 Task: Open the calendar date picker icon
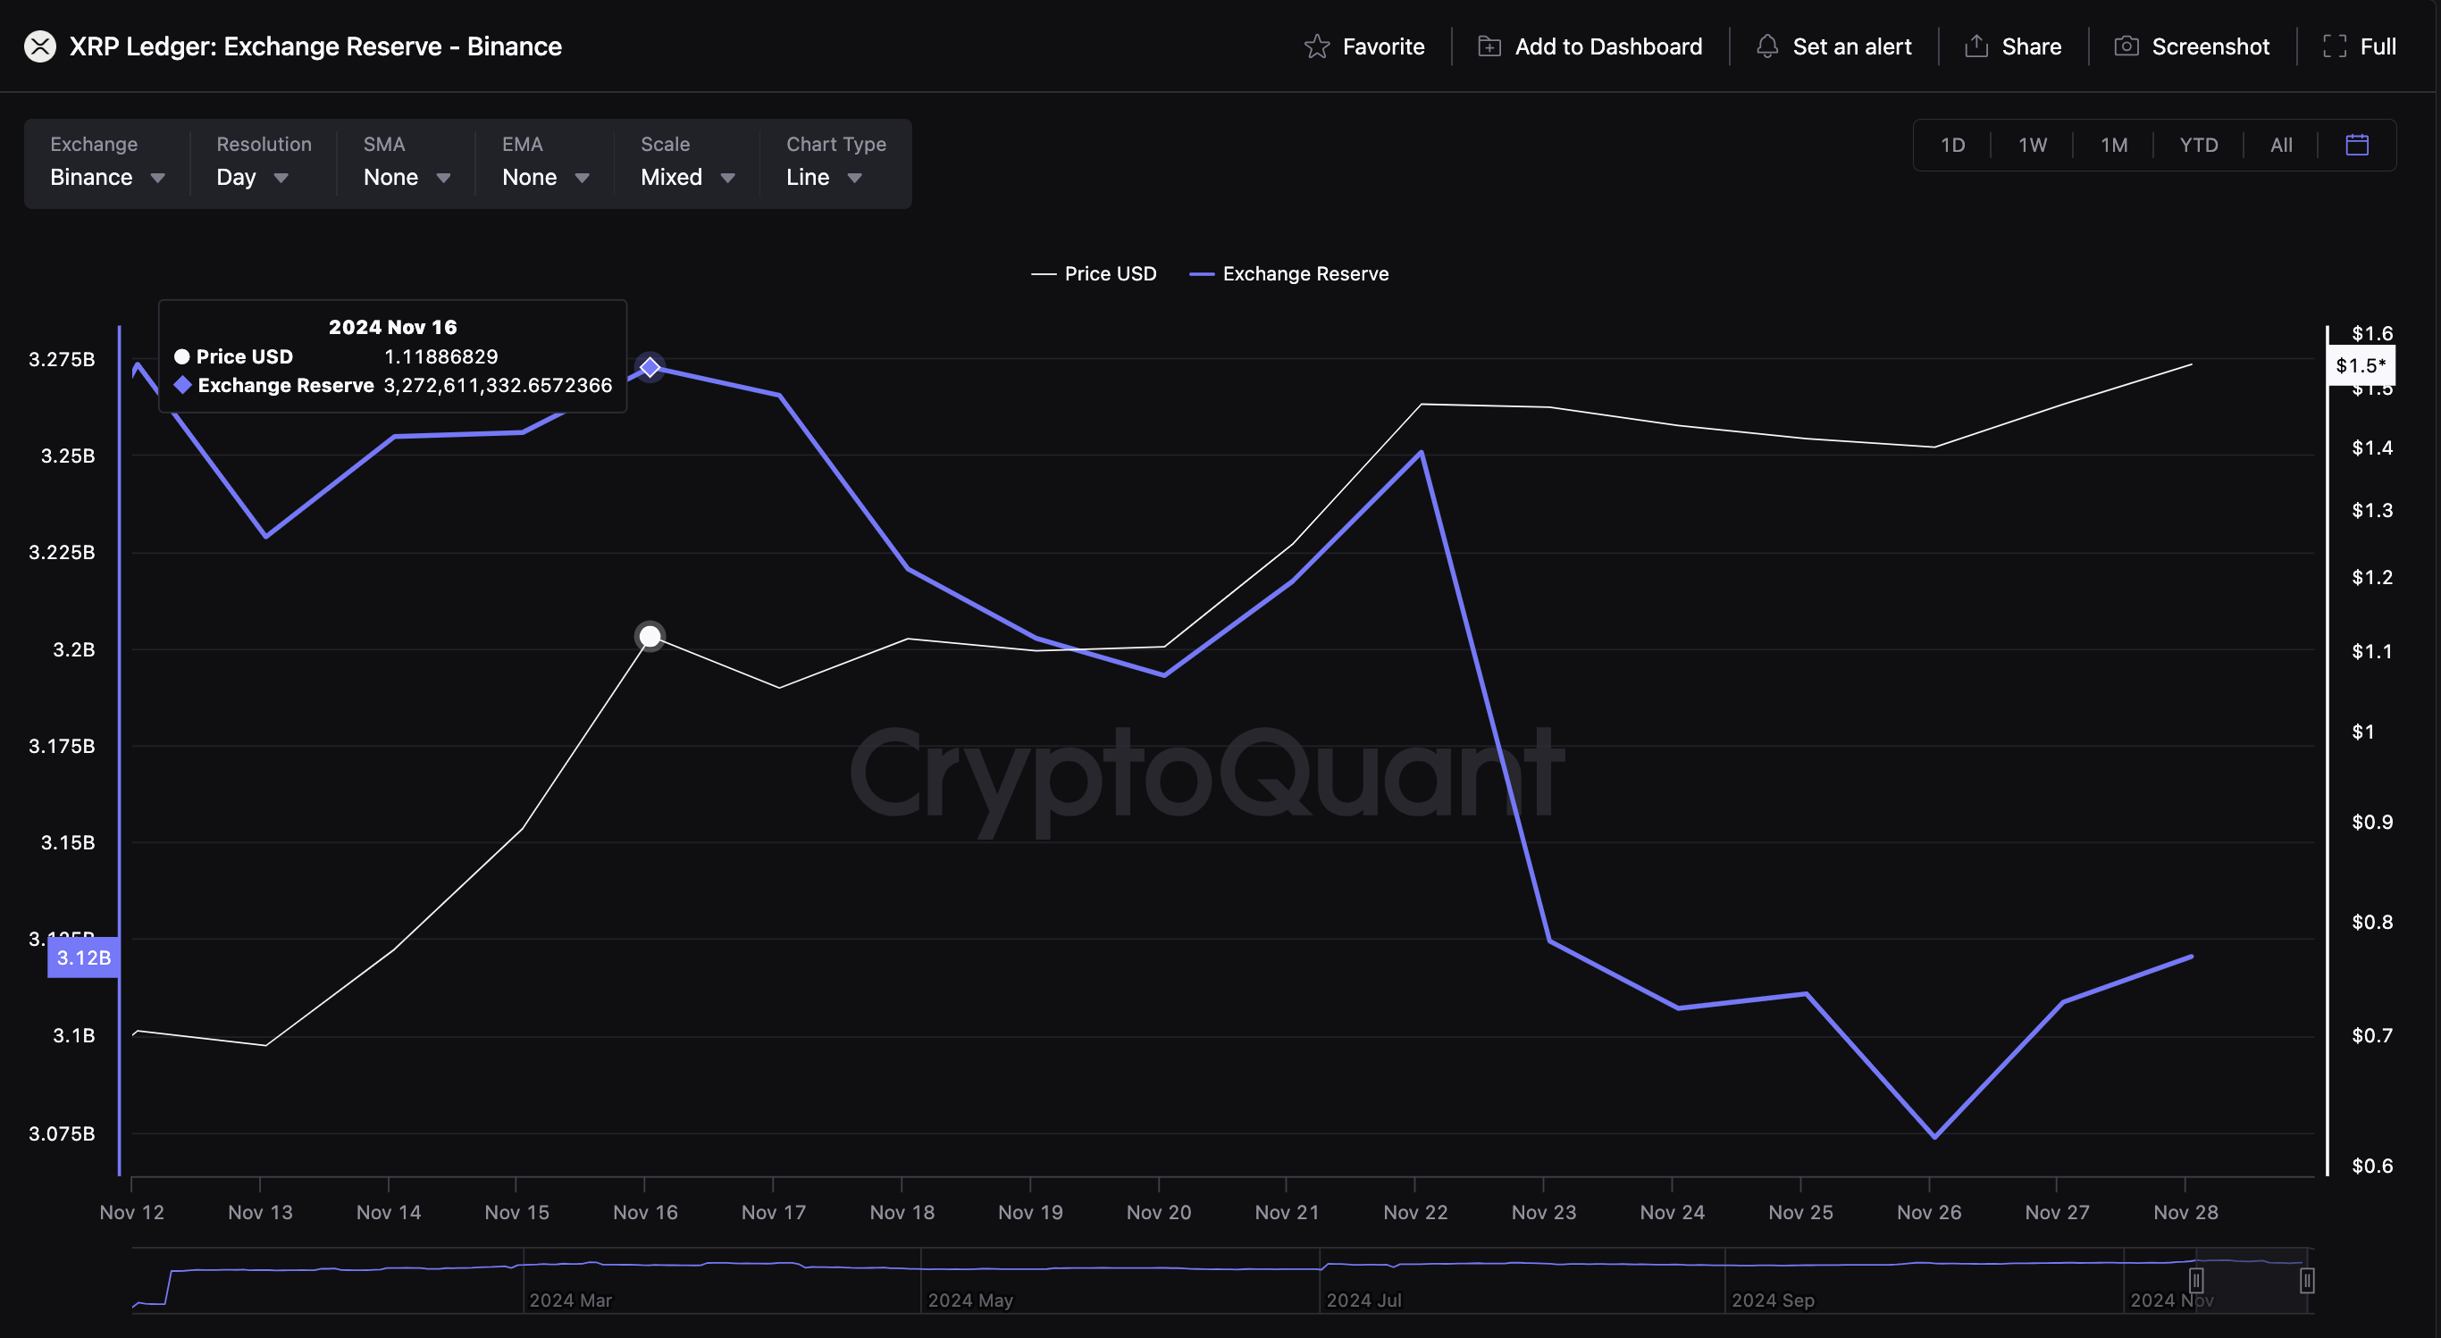[2359, 144]
